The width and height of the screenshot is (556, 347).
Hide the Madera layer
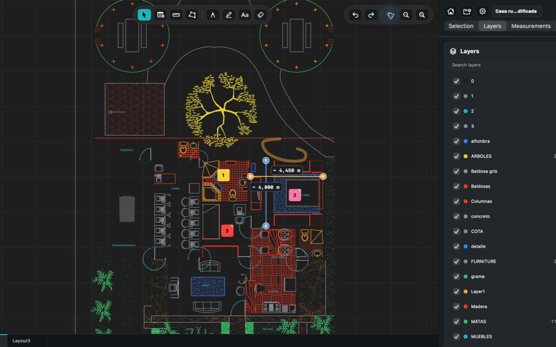pos(456,307)
